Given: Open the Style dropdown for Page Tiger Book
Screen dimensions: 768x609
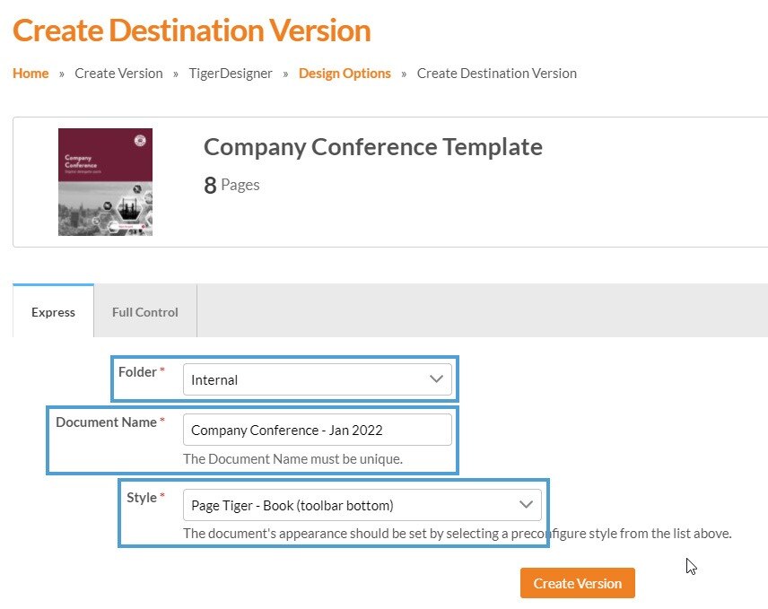Looking at the screenshot, I should coord(350,505).
